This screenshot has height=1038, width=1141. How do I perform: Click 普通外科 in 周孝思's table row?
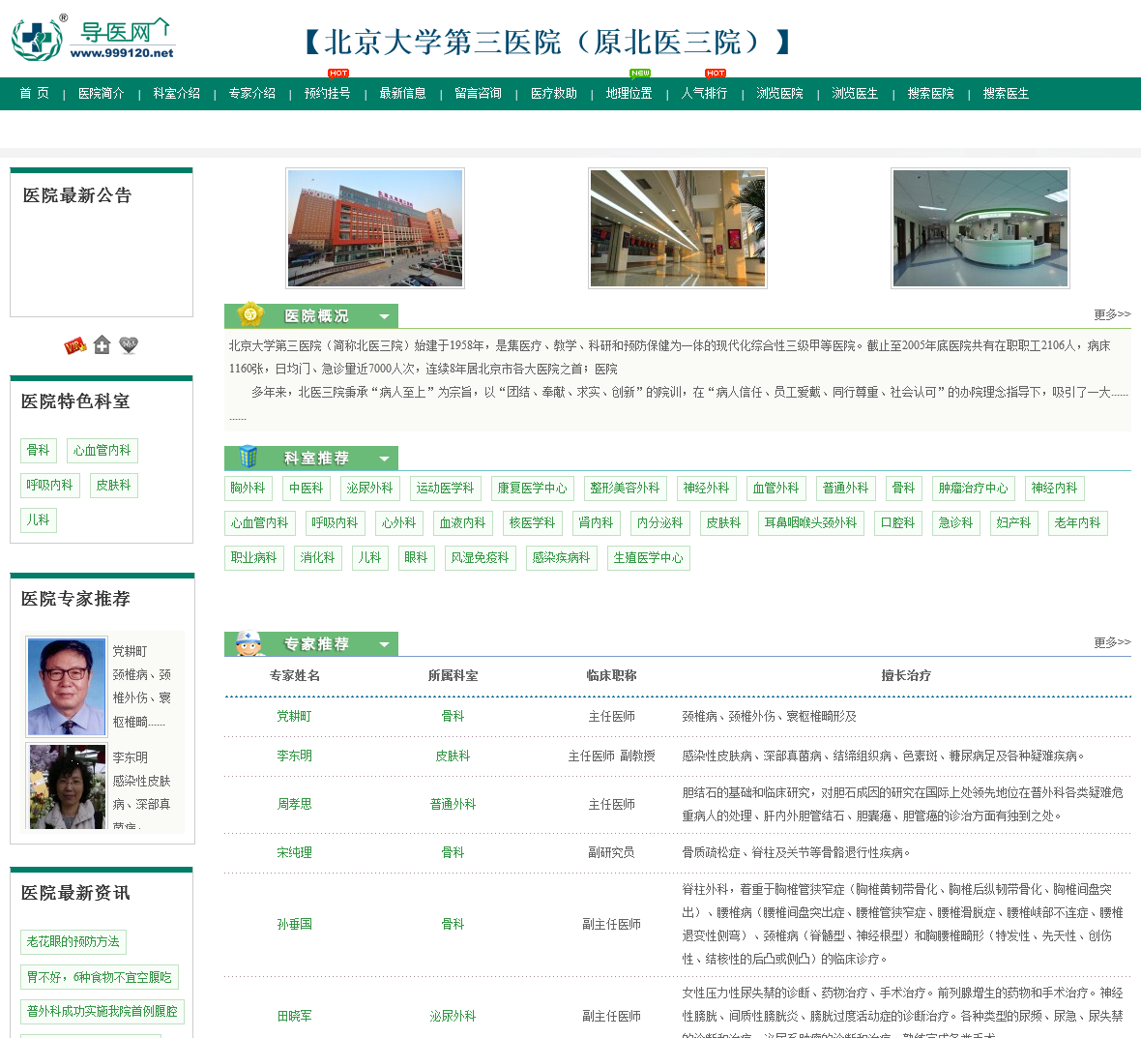tap(453, 804)
